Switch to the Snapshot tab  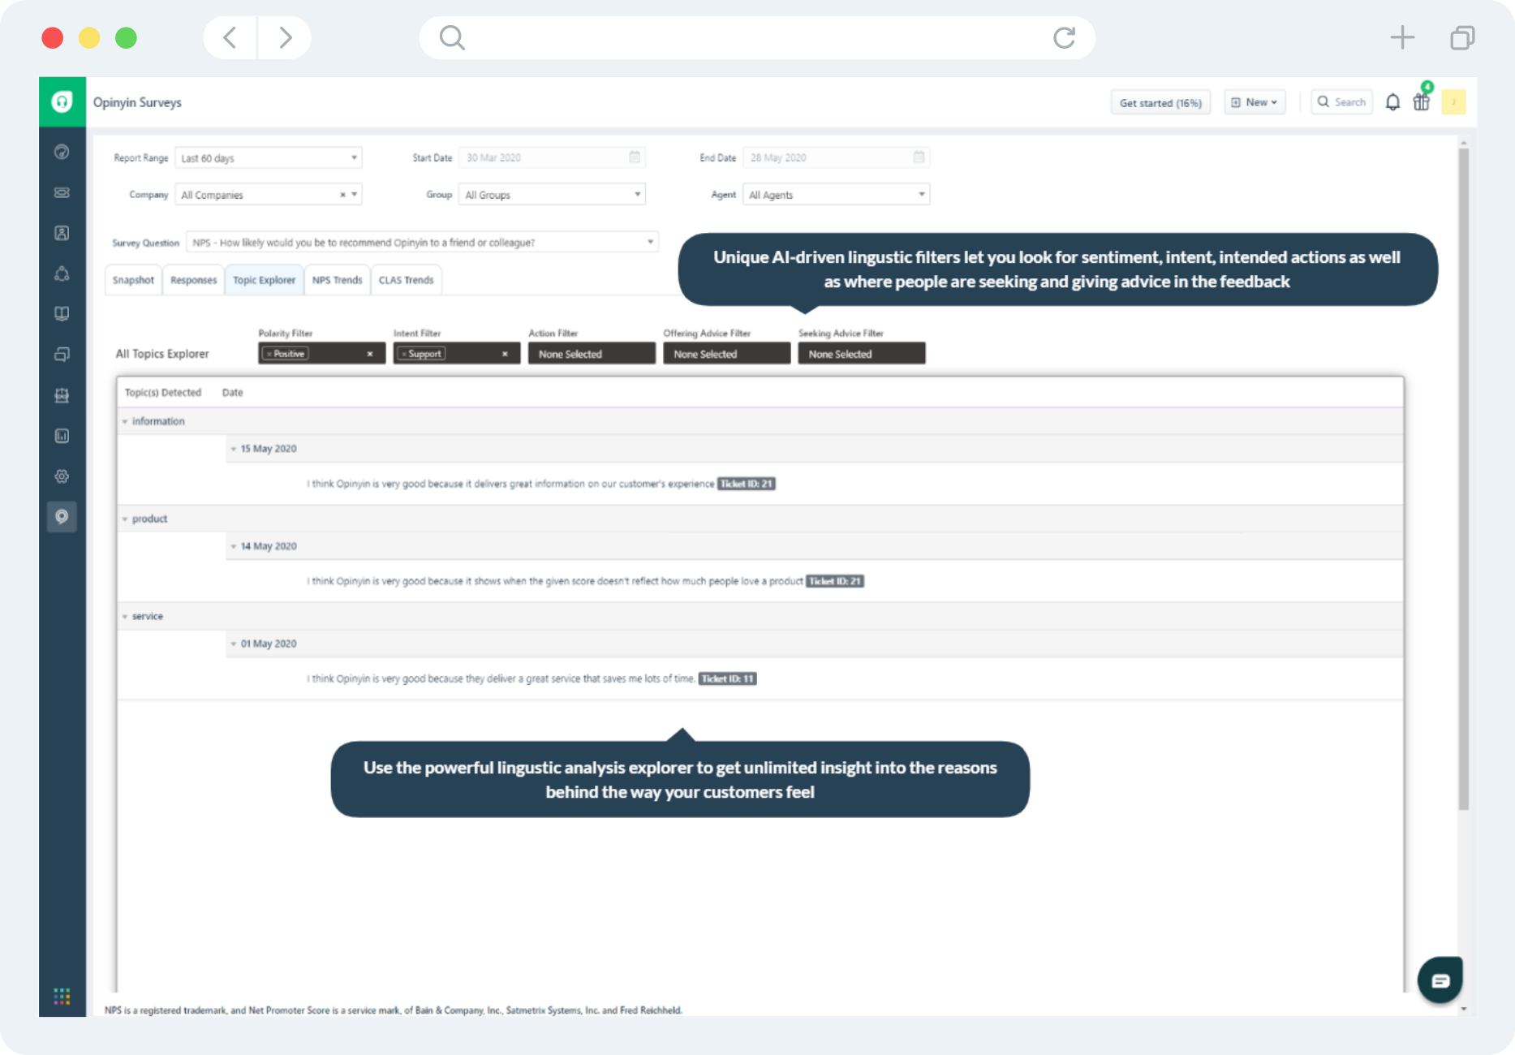[x=133, y=280]
